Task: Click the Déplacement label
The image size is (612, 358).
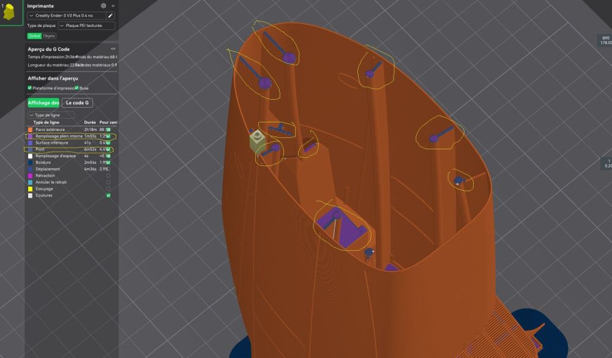Action: (x=48, y=169)
